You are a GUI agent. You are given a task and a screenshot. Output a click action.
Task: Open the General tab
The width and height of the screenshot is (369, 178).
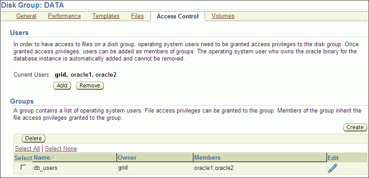tap(26, 16)
